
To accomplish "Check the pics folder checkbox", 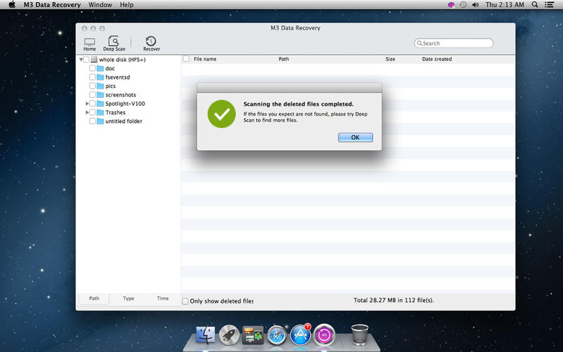I will 92,86.
